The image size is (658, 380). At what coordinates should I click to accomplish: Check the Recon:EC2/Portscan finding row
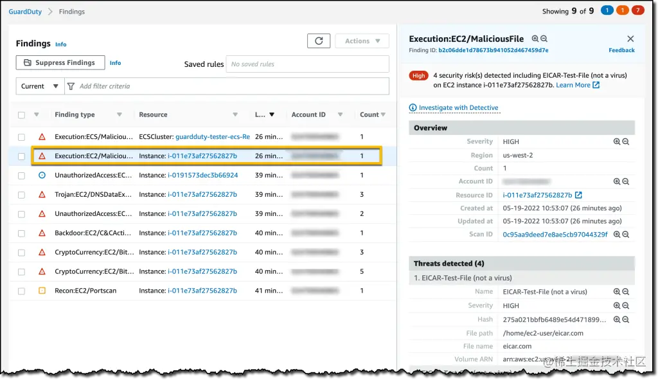pyautogui.click(x=21, y=291)
